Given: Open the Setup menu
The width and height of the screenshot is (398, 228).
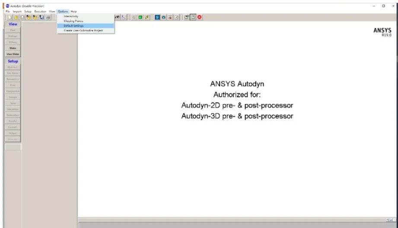Looking at the screenshot, I should click(x=28, y=11).
